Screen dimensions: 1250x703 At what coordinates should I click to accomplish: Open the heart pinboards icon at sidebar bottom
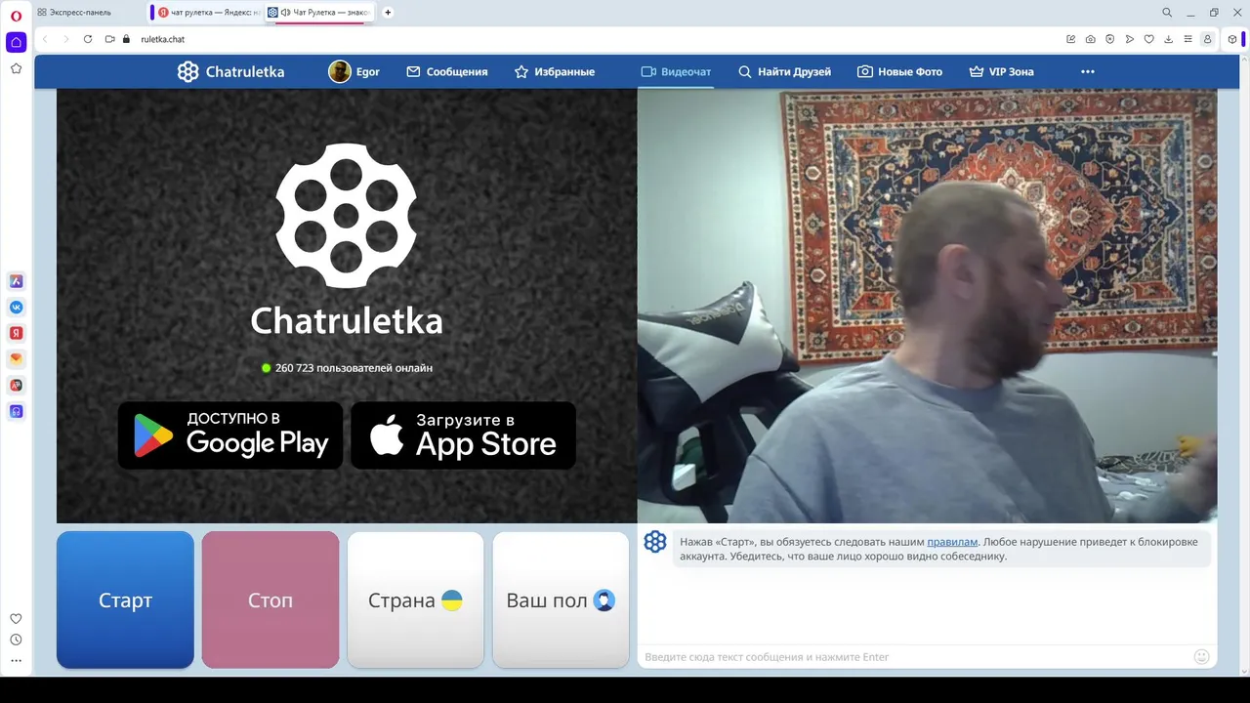16,618
